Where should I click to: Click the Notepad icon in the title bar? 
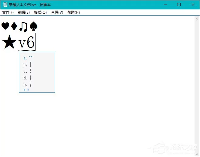click(5, 5)
